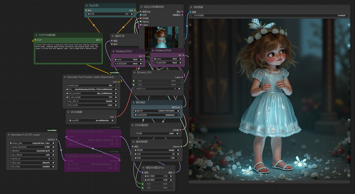Viewport: 355px width, 194px height.
Task: Click INT output port on left Primitive元节点
Action: click(x=144, y=56)
